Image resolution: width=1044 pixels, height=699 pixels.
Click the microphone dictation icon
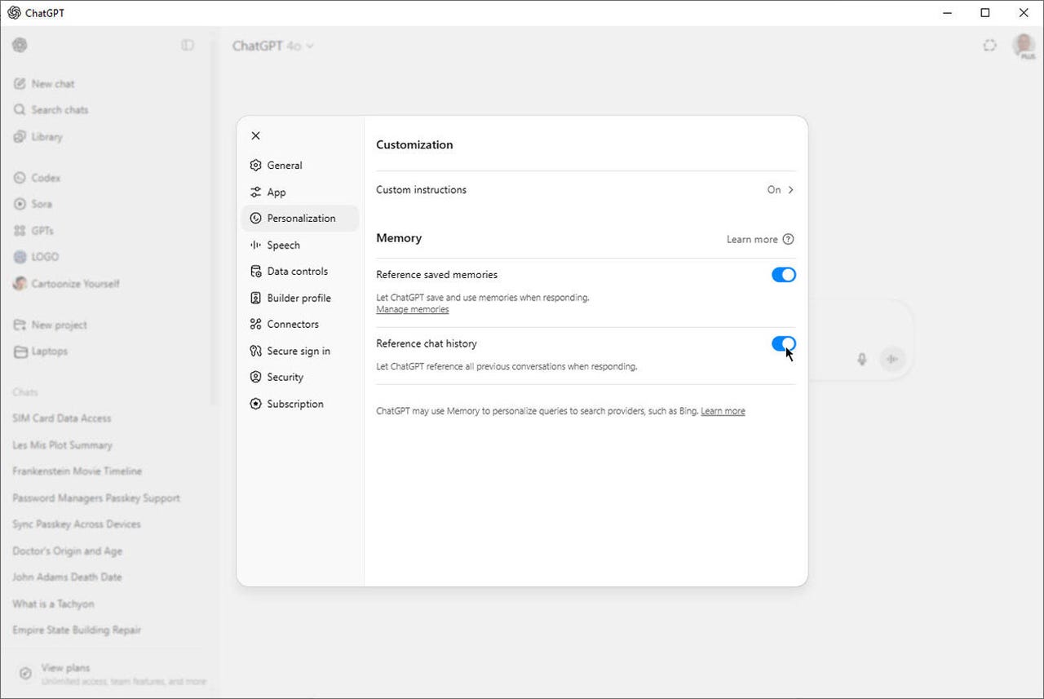point(862,359)
